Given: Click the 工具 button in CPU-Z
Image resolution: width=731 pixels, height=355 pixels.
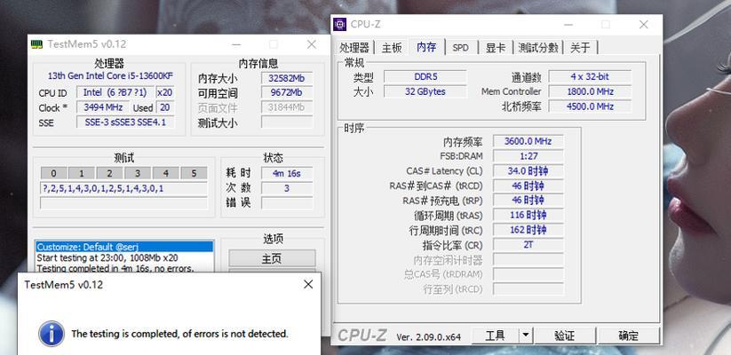Looking at the screenshot, I should pos(495,335).
